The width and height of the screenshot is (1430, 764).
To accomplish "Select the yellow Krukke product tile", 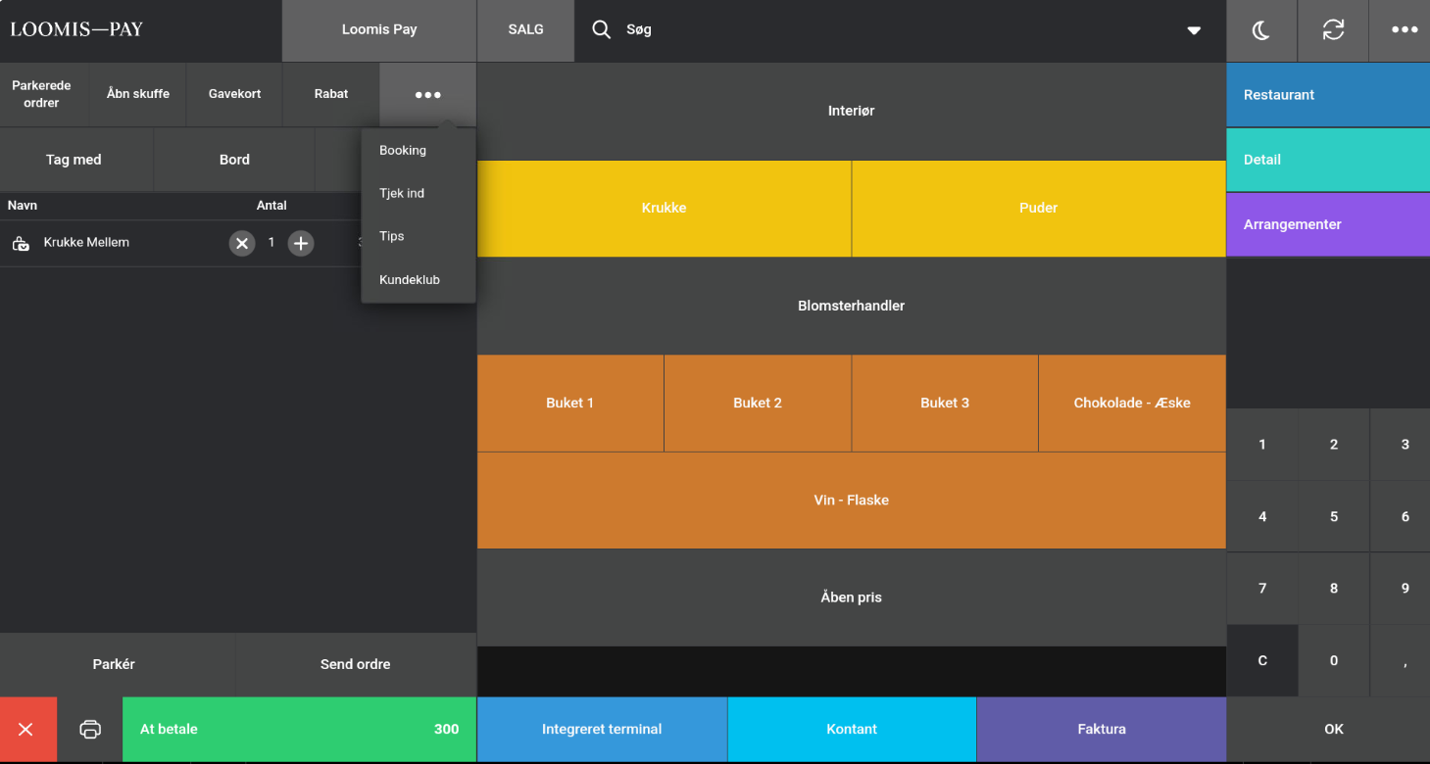I will pos(664,208).
